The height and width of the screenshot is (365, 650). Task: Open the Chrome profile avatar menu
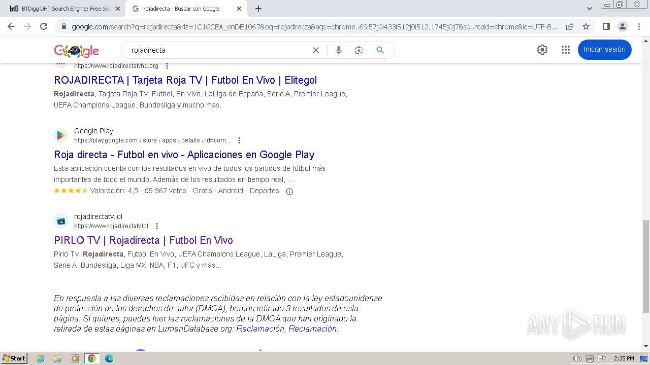(622, 26)
